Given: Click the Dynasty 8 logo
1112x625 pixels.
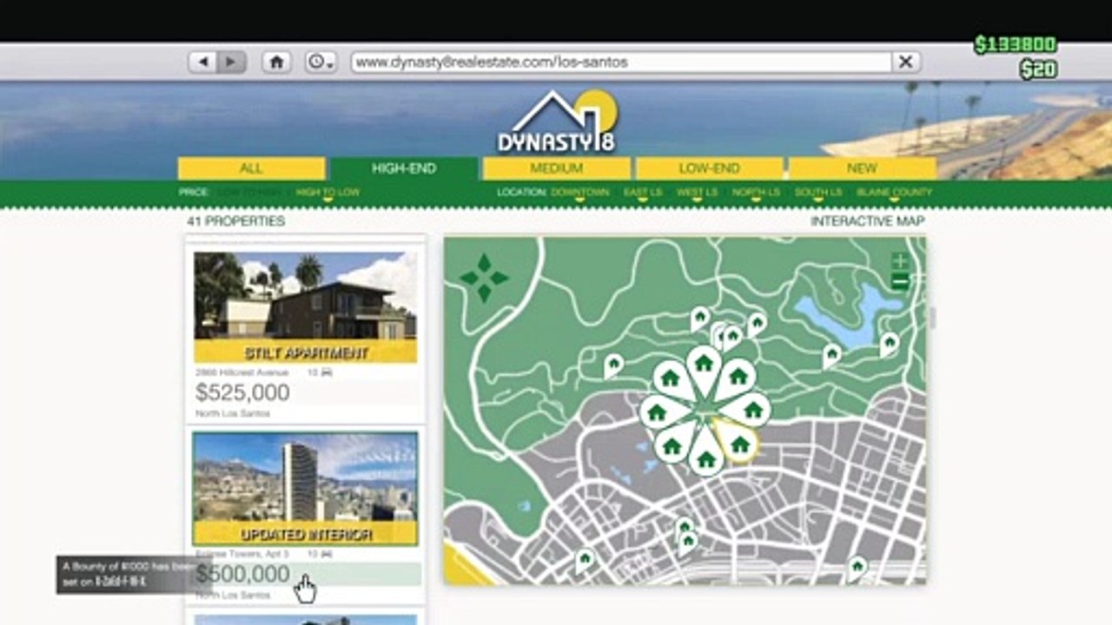Looking at the screenshot, I should coord(556,122).
